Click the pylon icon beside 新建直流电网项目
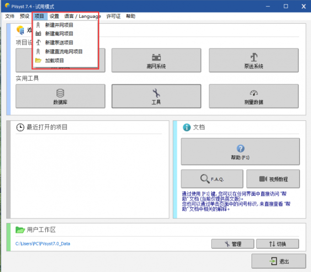Image resolution: width=311 pixels, height=272 pixels. pos(38,51)
